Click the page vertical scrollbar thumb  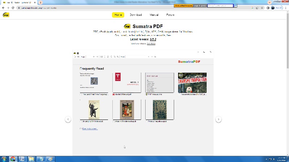288,40
